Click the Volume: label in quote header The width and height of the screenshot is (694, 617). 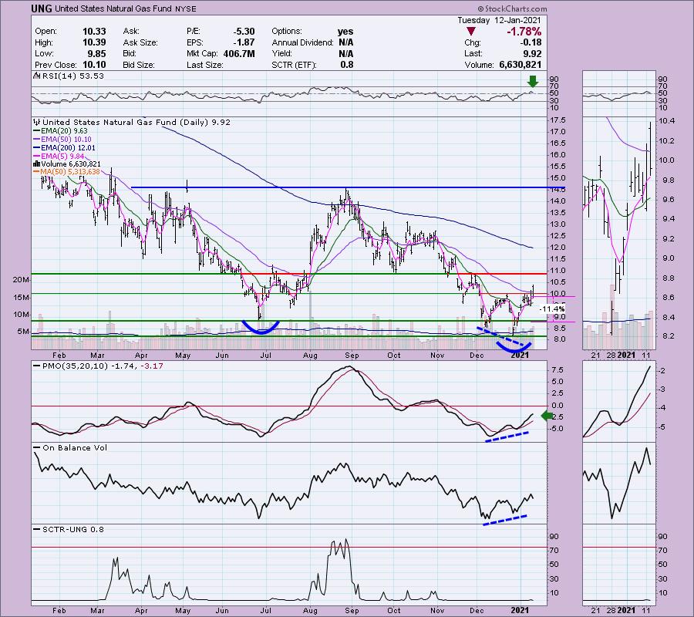coord(480,65)
